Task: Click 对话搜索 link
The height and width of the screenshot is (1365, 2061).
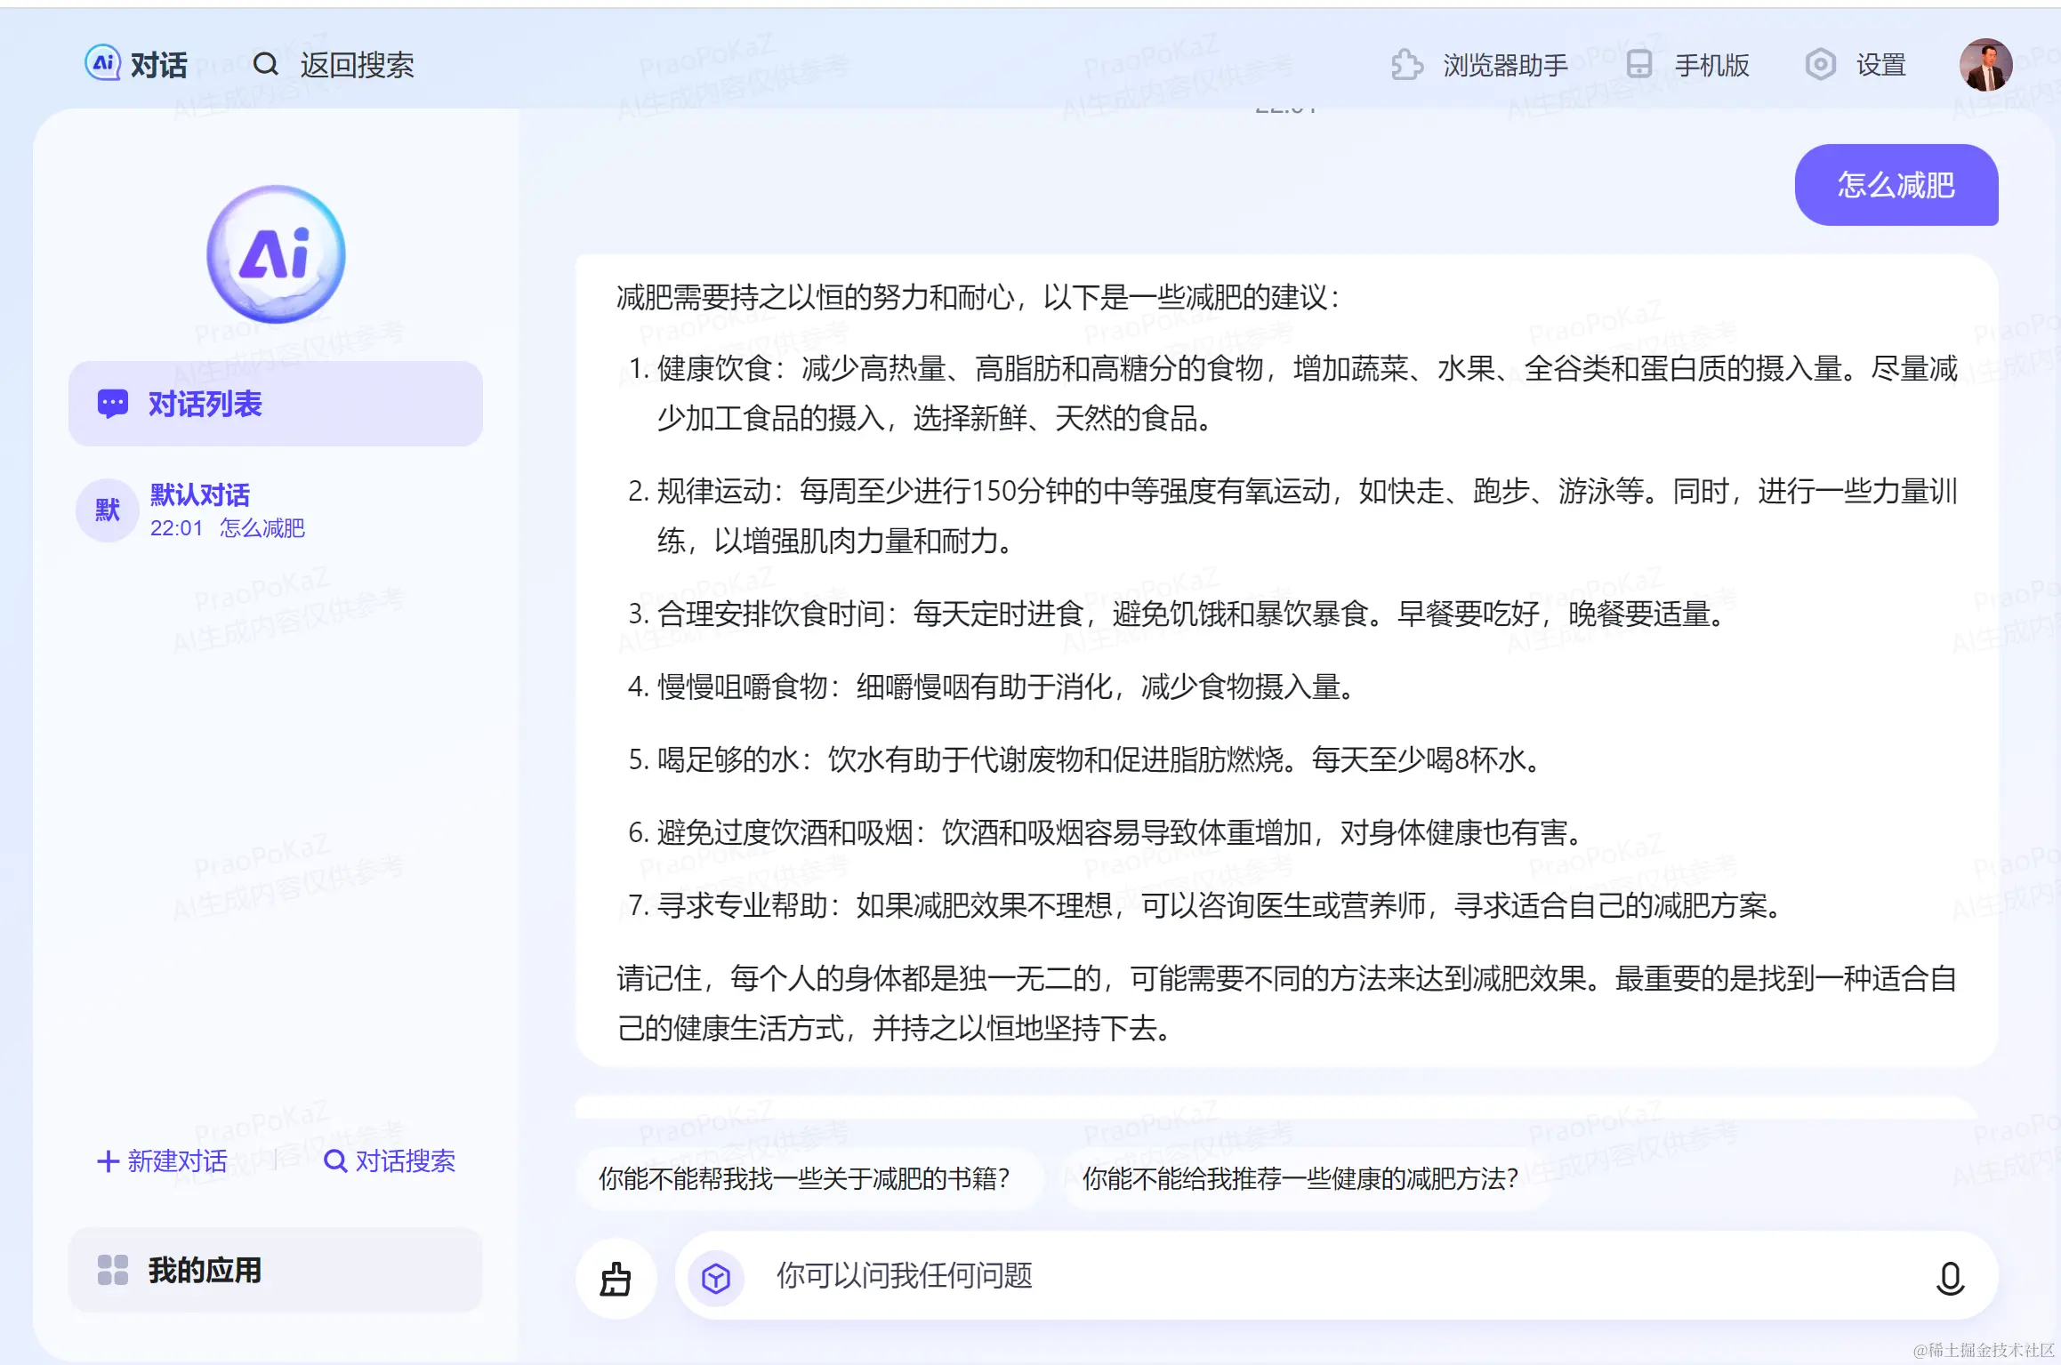Action: click(390, 1160)
